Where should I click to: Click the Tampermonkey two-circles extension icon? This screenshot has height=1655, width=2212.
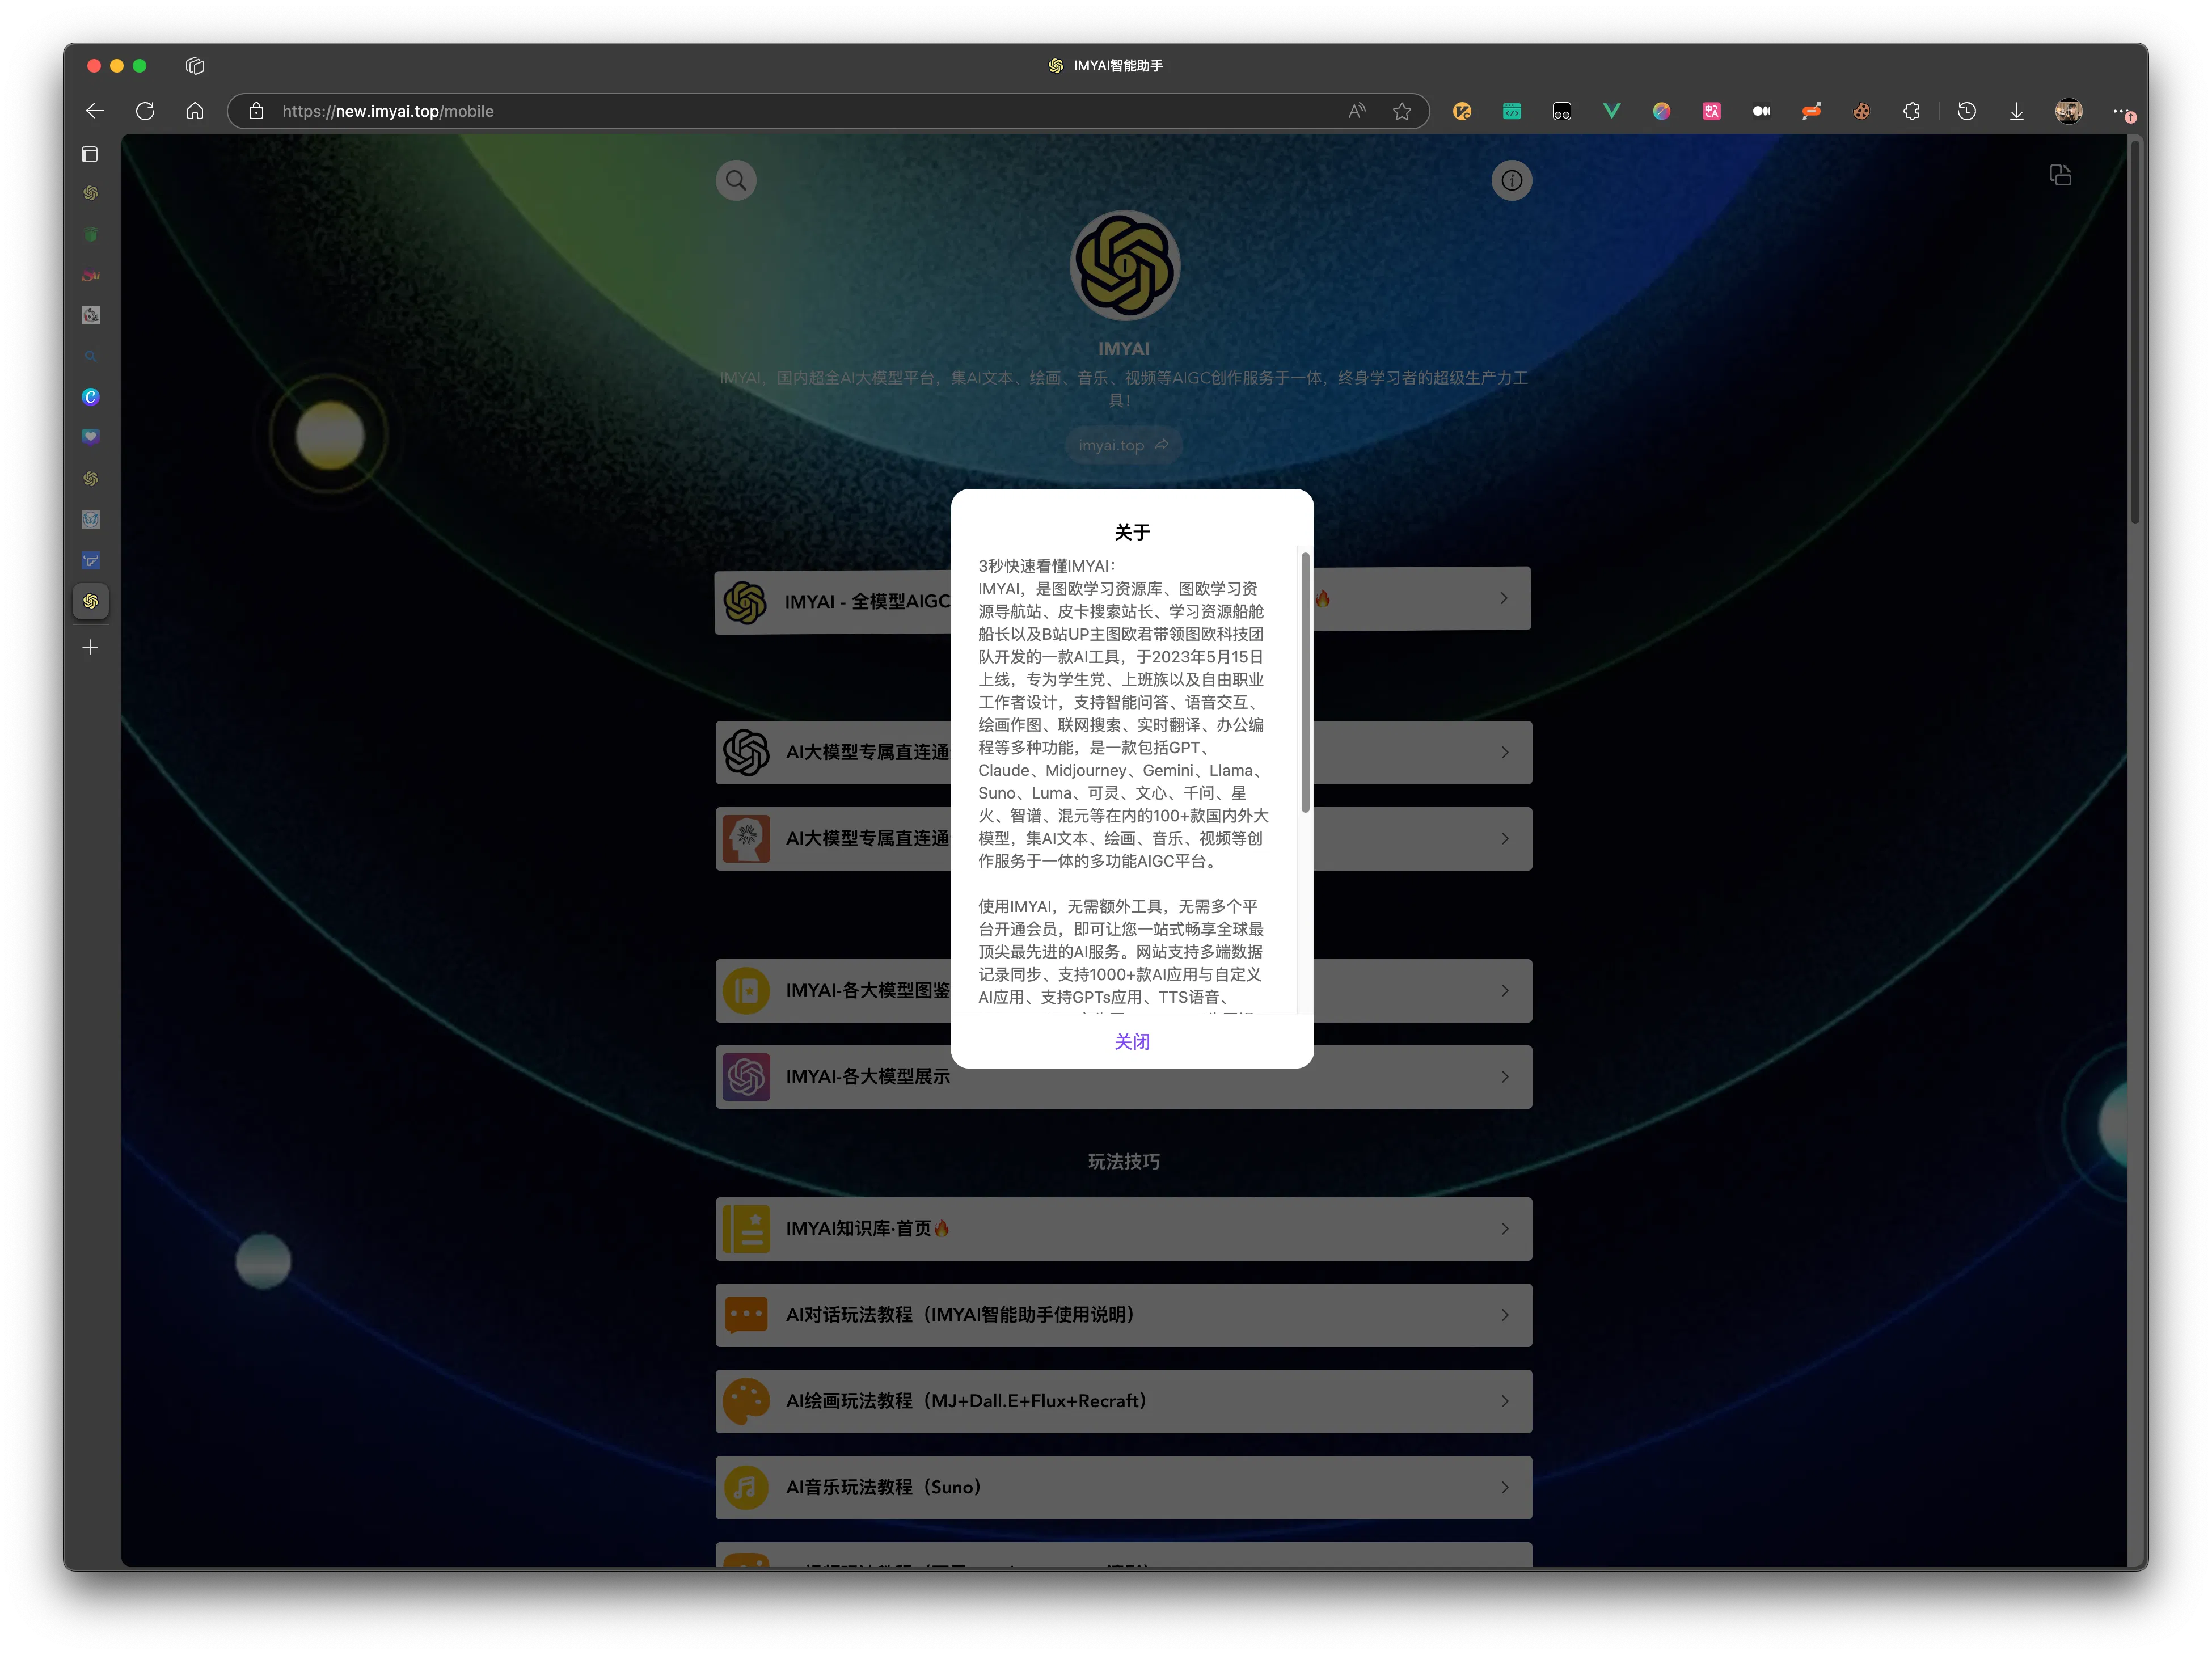tap(1561, 111)
